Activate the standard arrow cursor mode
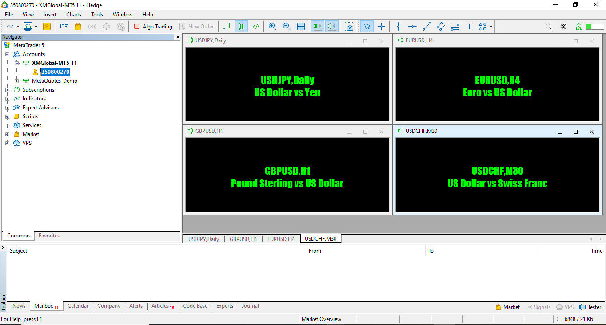The height and width of the screenshot is (325, 606). coord(367,27)
